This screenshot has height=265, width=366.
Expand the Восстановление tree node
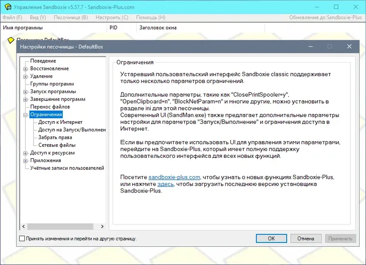click(x=26, y=69)
